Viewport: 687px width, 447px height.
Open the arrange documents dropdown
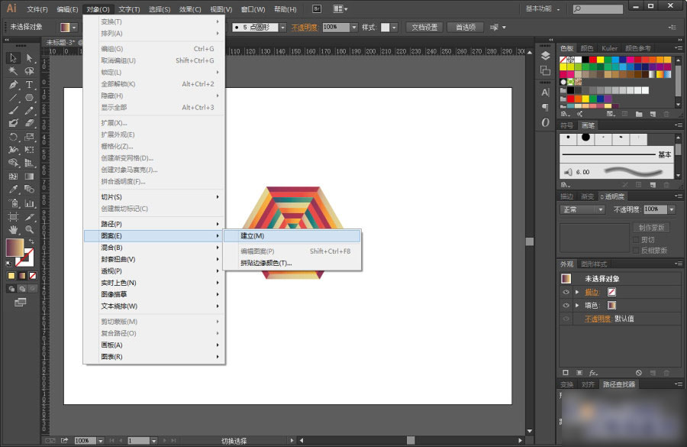(x=340, y=8)
